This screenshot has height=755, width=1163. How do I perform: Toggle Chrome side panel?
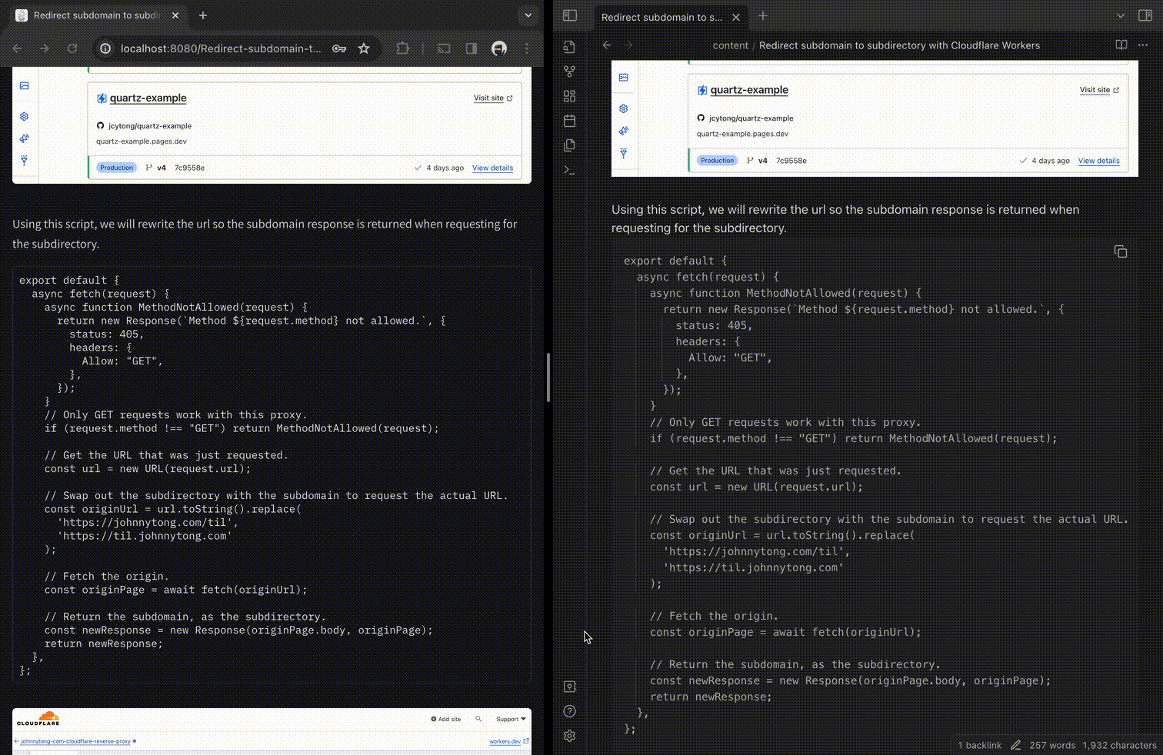tap(472, 48)
